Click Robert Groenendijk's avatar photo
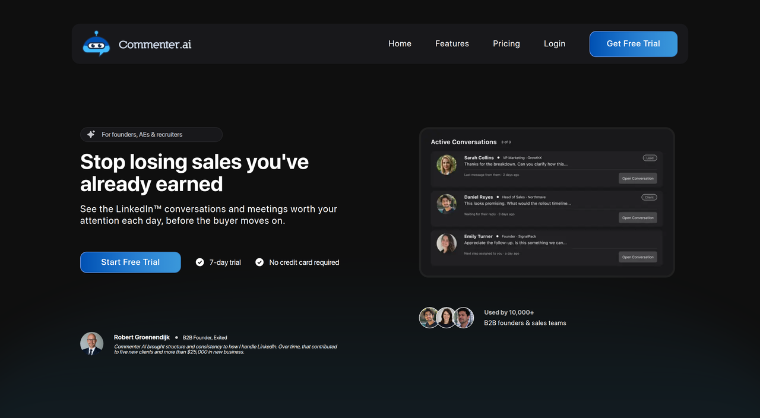The image size is (760, 418). [91, 344]
